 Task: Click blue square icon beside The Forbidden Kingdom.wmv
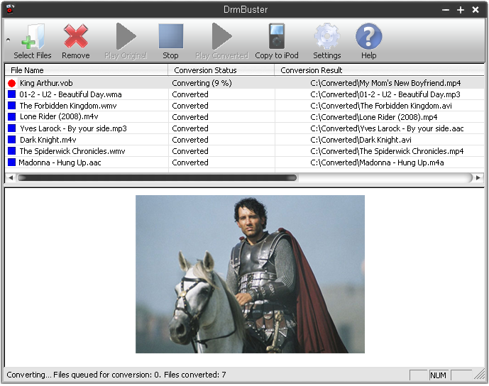coord(12,106)
